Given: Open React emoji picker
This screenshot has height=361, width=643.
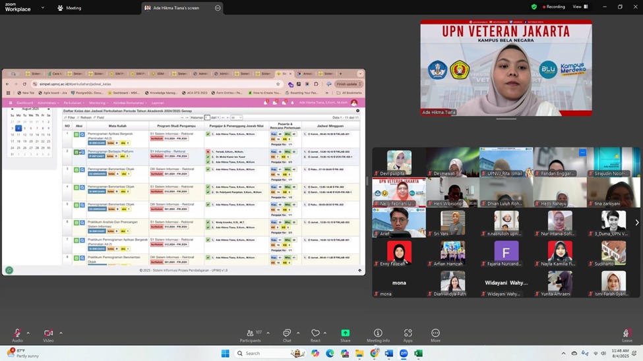Looking at the screenshot, I should pyautogui.click(x=315, y=334).
